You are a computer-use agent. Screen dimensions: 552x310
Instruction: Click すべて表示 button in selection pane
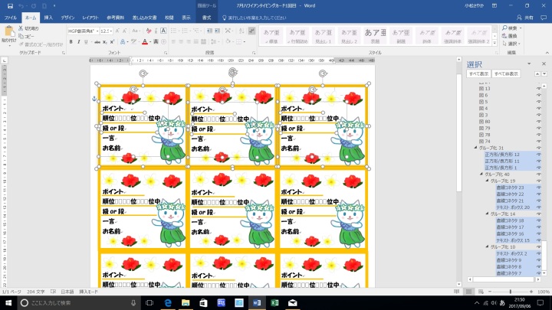pos(478,73)
